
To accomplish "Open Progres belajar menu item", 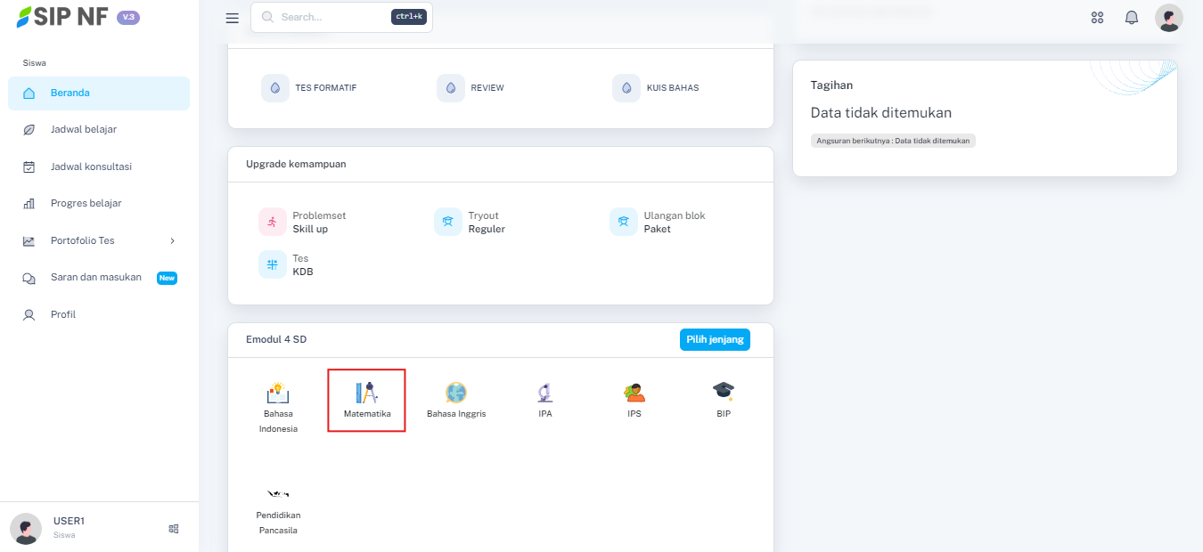I will point(86,203).
